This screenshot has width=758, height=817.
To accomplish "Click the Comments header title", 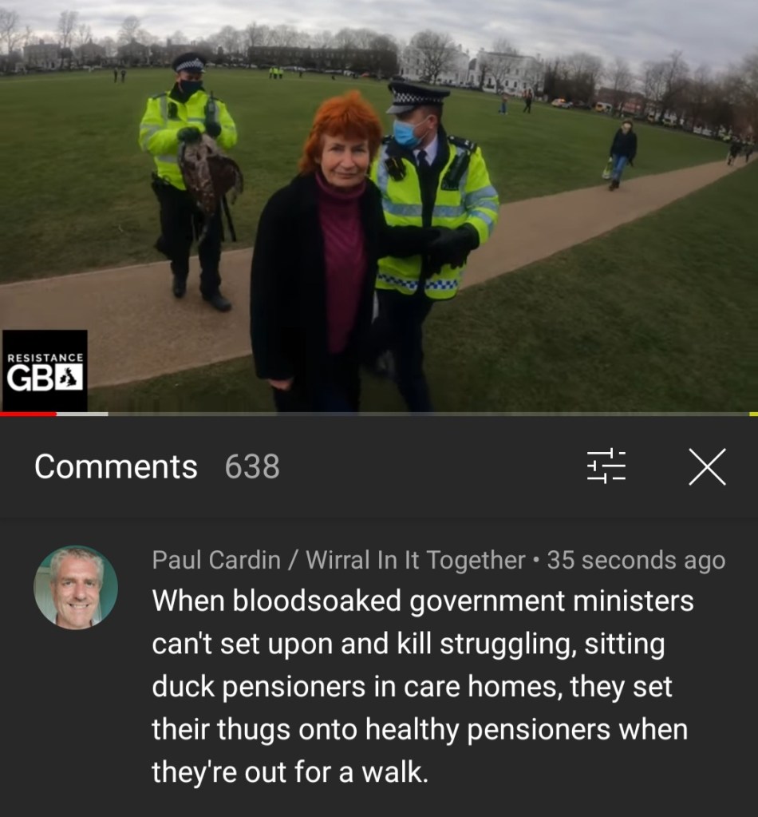I will click(x=116, y=466).
